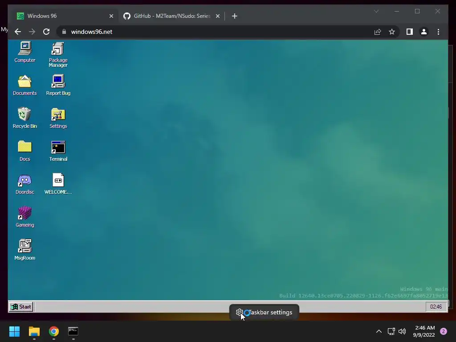The width and height of the screenshot is (456, 342).
Task: Bookmark this page with the star
Action: (392, 32)
